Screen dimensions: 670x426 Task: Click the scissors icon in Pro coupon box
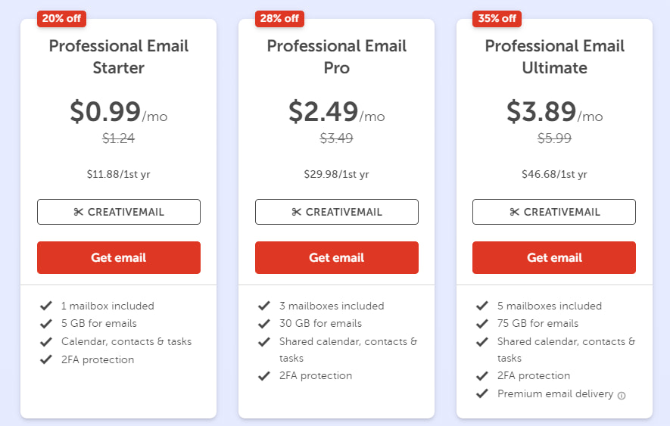pos(296,212)
